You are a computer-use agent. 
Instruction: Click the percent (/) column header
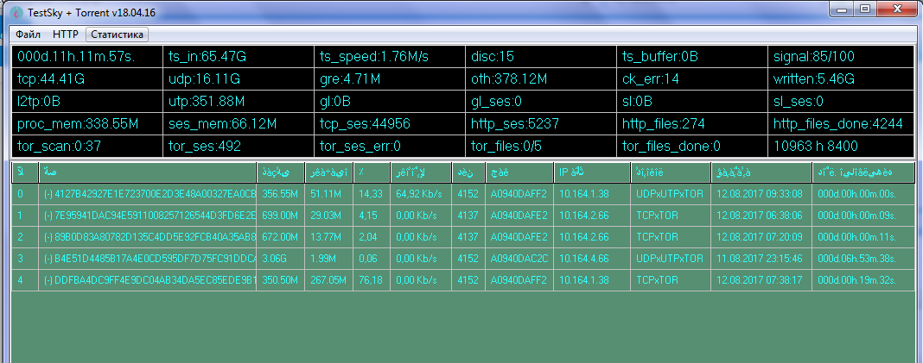[x=371, y=172]
